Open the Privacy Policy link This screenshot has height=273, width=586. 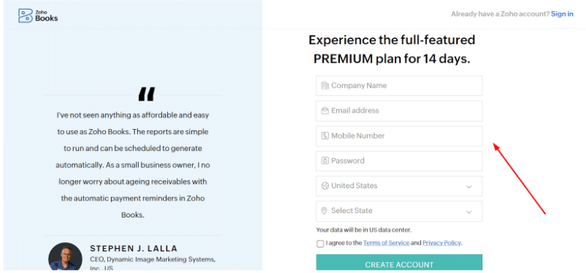click(x=442, y=243)
